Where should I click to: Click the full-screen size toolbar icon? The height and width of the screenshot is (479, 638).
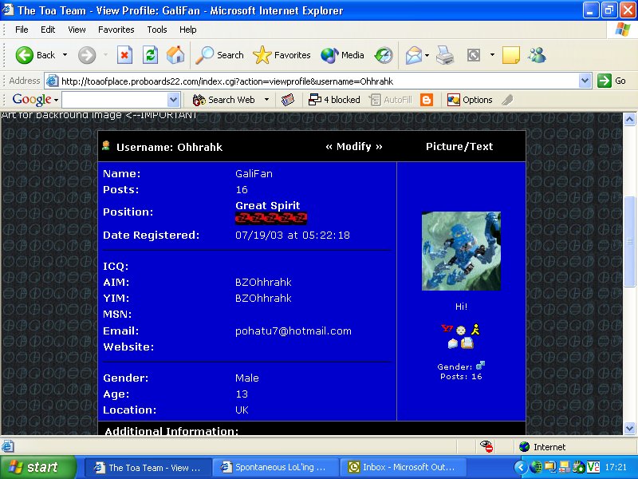pyautogui.click(x=474, y=55)
